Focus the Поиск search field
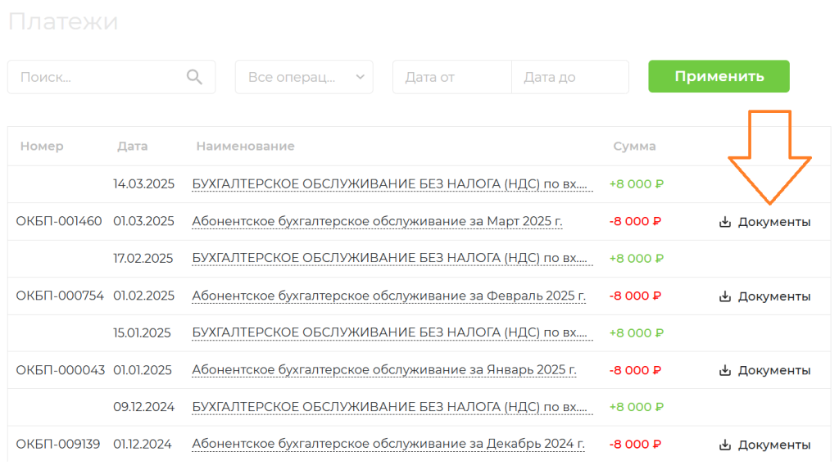 click(x=111, y=77)
